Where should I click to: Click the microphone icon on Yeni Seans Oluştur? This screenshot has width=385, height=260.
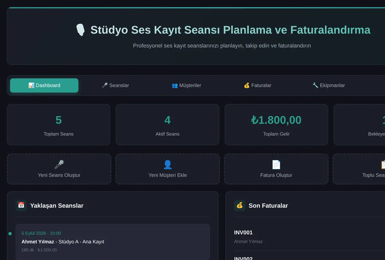click(59, 164)
